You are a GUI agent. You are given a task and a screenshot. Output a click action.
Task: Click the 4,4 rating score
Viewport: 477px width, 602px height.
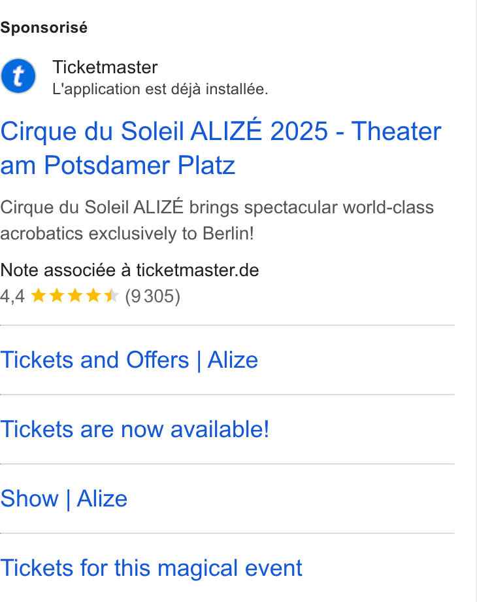pos(12,296)
